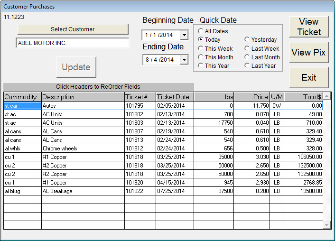Open the Ending Date dropdown arrow
The width and height of the screenshot is (335, 241).
184,60
